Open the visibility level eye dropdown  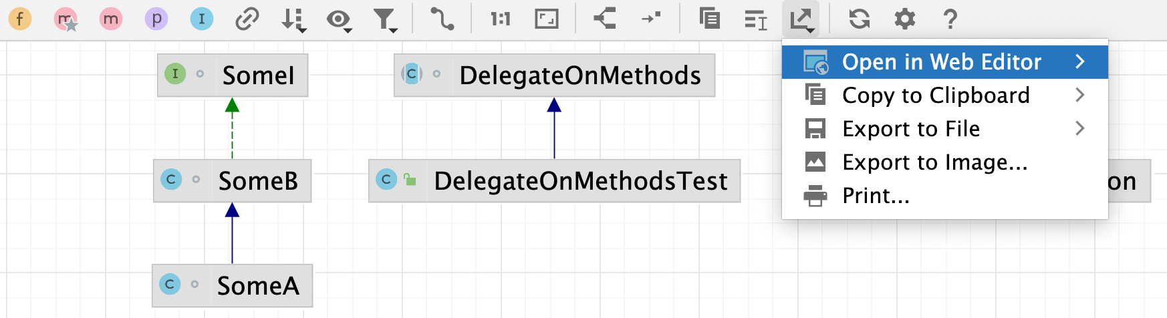click(339, 19)
